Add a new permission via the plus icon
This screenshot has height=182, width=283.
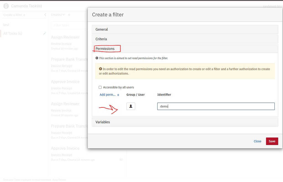coord(119,94)
